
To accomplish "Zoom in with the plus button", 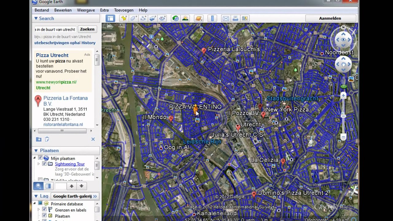I will click(344, 96).
